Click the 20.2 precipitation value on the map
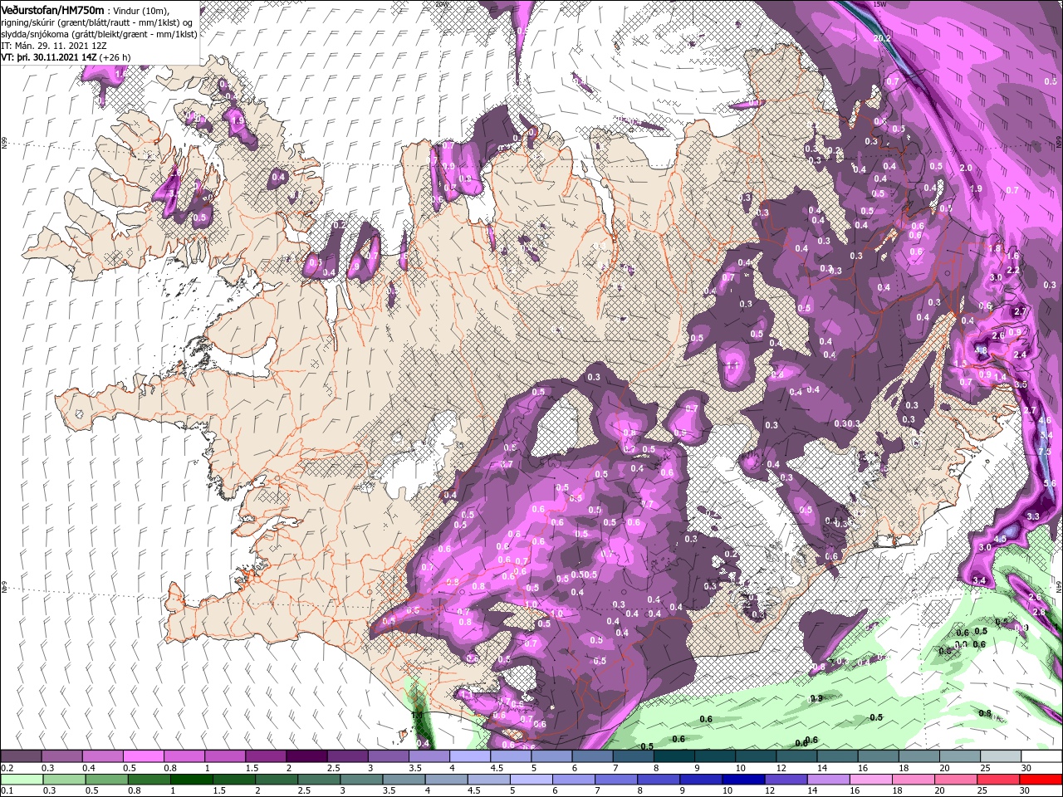1063x797 pixels. [882, 38]
